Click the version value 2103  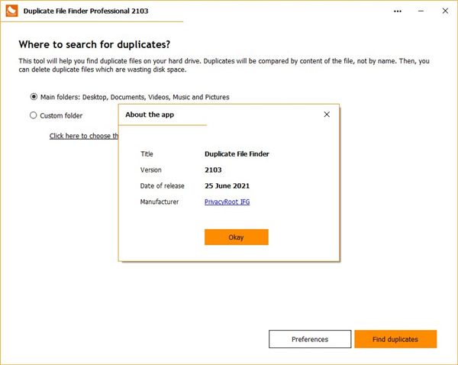coord(213,170)
